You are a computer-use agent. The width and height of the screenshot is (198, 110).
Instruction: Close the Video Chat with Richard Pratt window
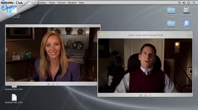pos(99,32)
